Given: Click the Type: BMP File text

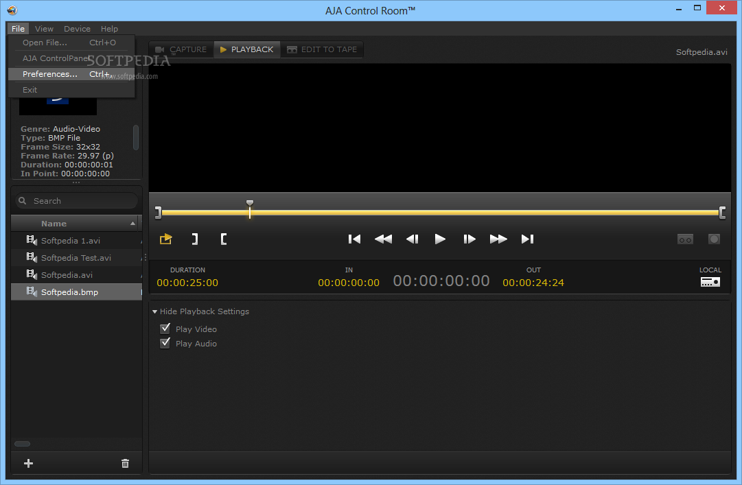Looking at the screenshot, I should point(51,138).
